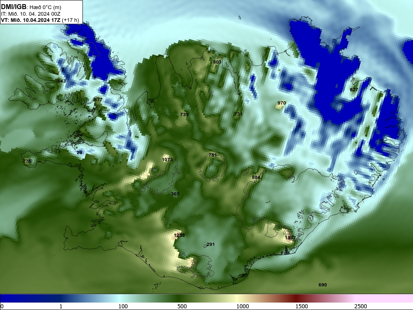Click the map value label 735

[184, 114]
